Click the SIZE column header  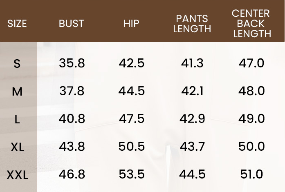coord(17,24)
